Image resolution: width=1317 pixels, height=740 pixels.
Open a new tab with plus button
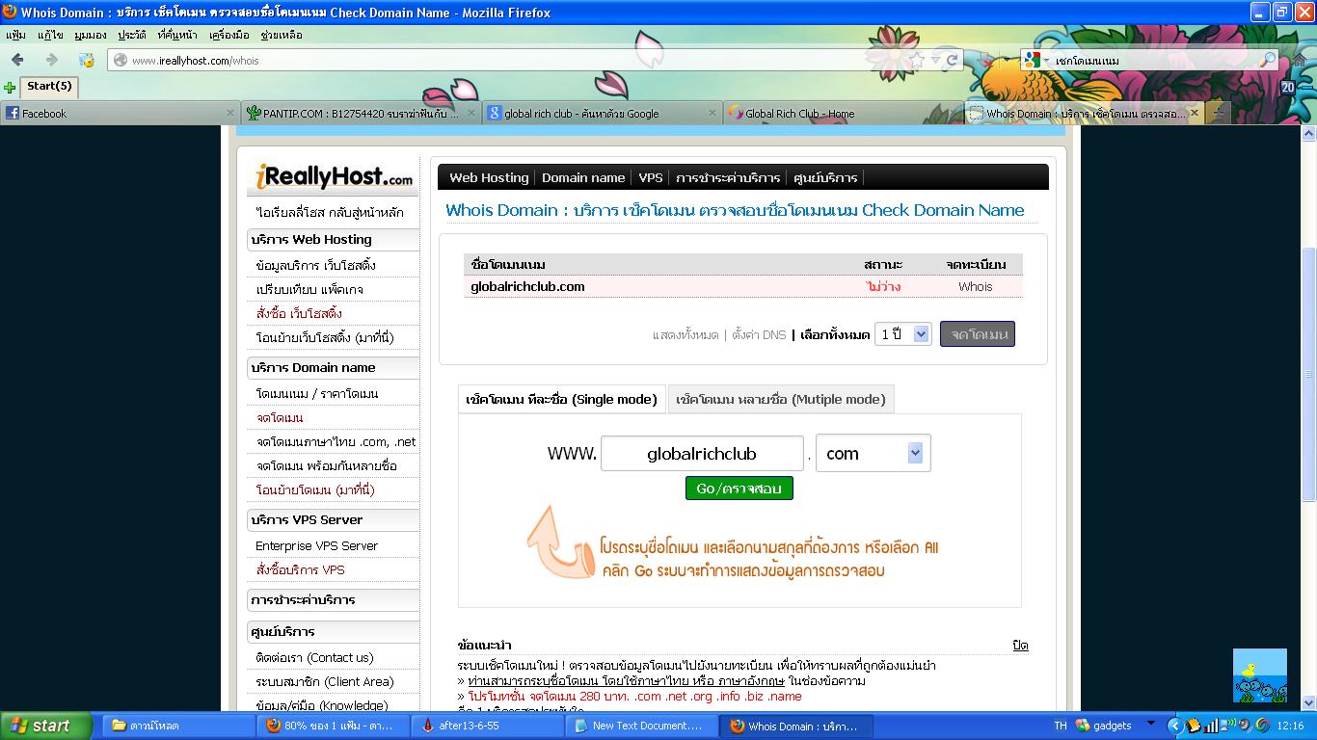point(1219,113)
